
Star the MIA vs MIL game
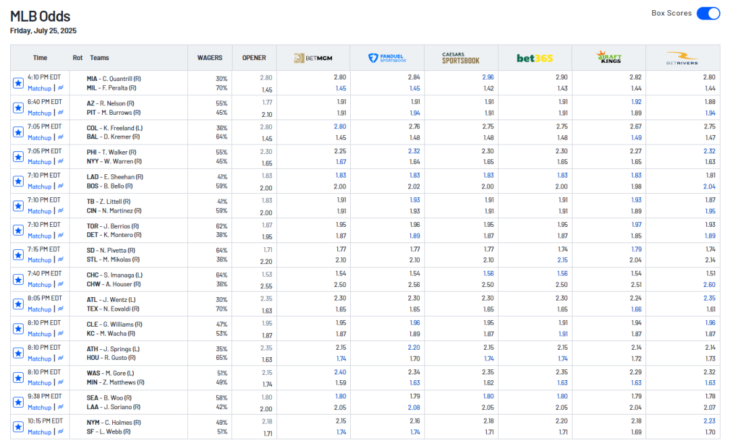(18, 83)
